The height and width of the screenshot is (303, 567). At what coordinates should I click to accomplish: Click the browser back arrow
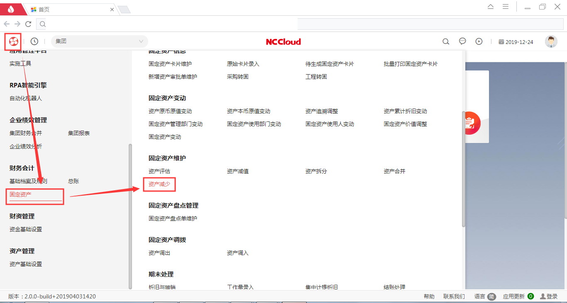[7, 24]
